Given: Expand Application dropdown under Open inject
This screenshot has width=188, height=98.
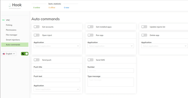Looking at the screenshot, I should point(57,46).
